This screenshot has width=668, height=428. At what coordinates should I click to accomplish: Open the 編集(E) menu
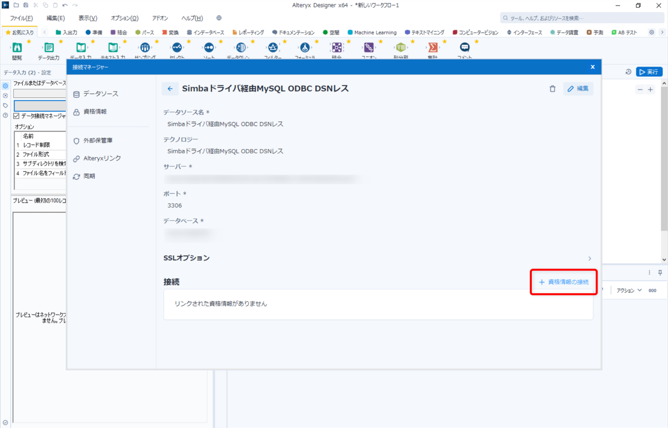click(x=55, y=18)
